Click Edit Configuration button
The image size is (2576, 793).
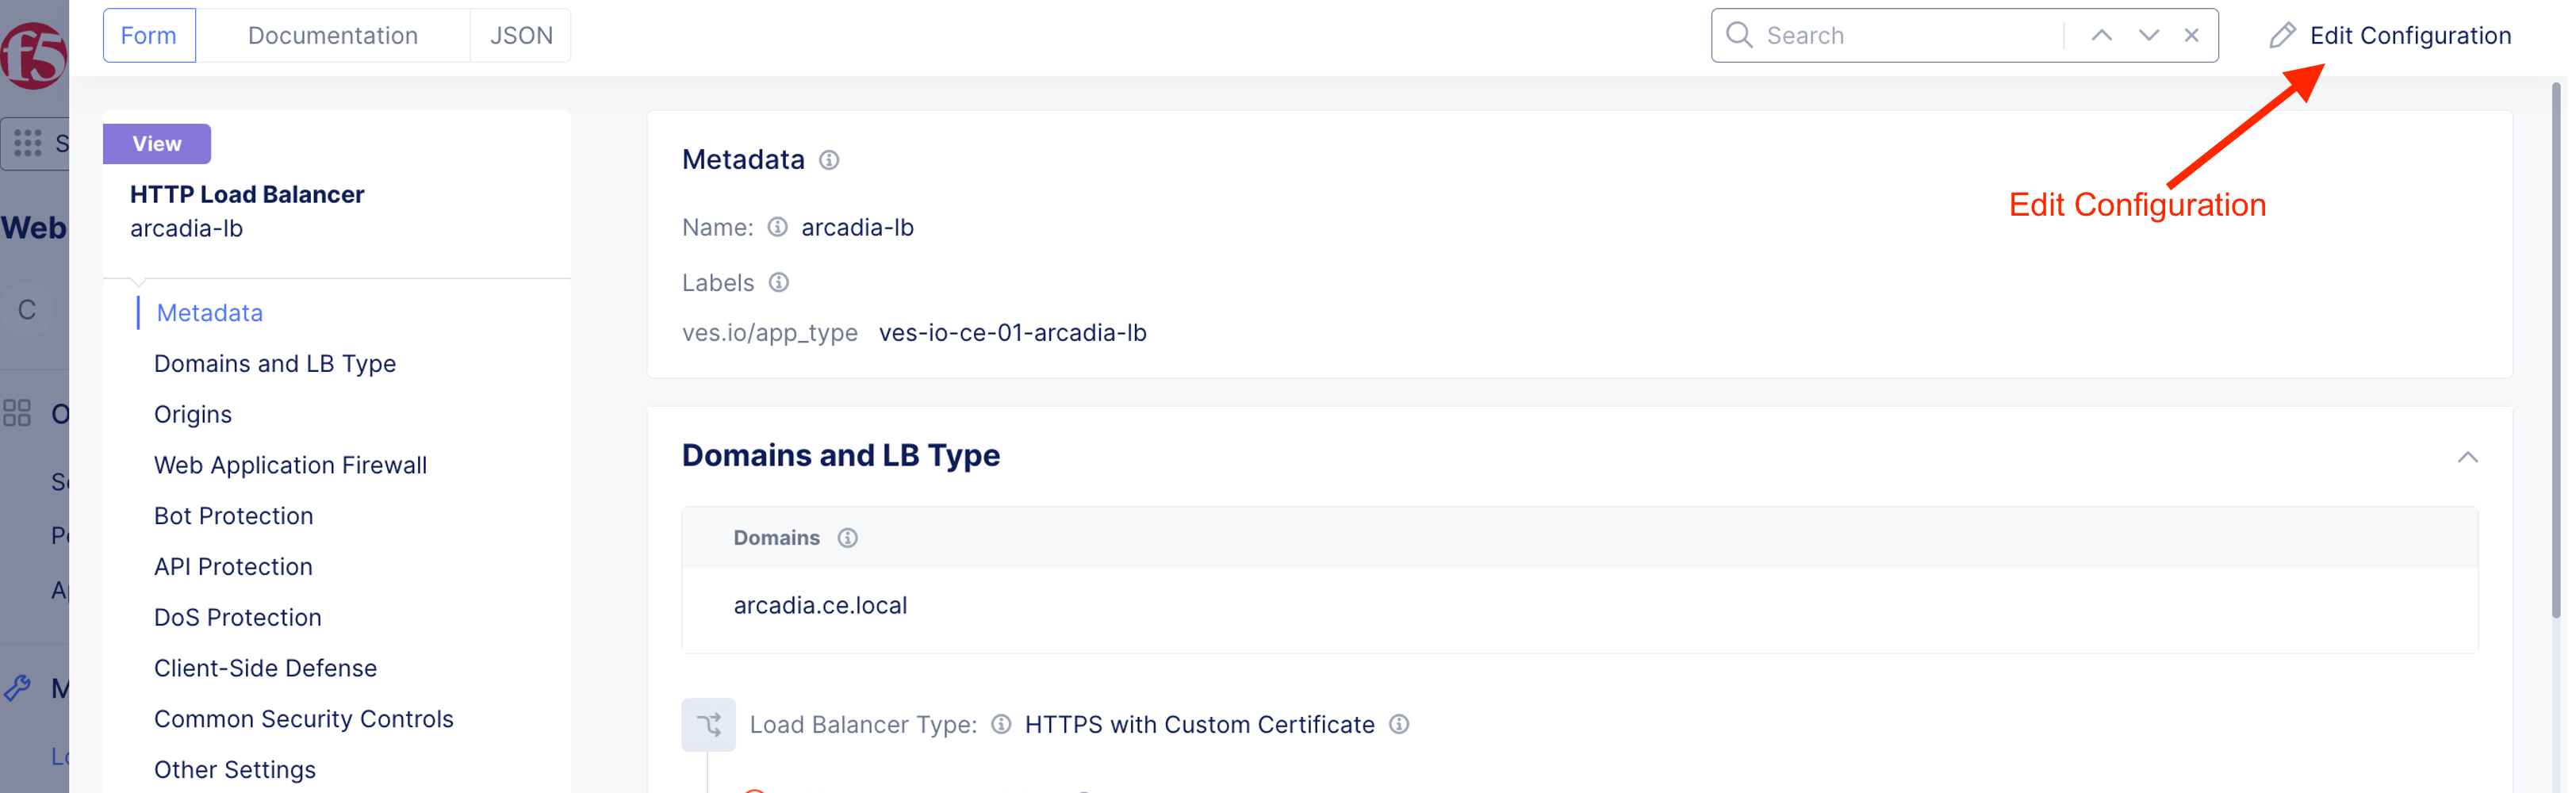[2390, 36]
